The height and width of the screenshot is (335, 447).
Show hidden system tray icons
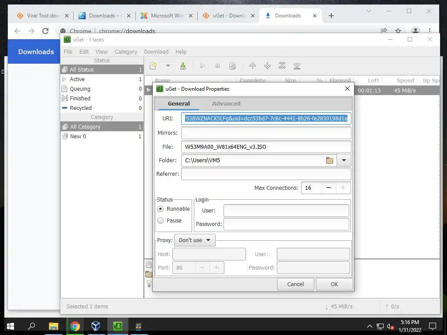click(x=369, y=326)
